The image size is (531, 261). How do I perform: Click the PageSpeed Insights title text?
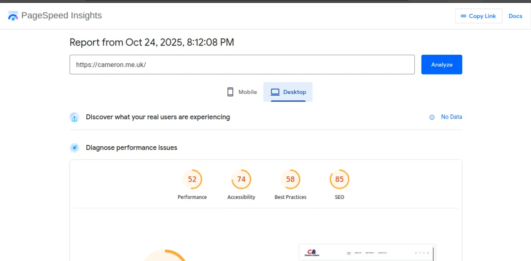click(x=61, y=16)
